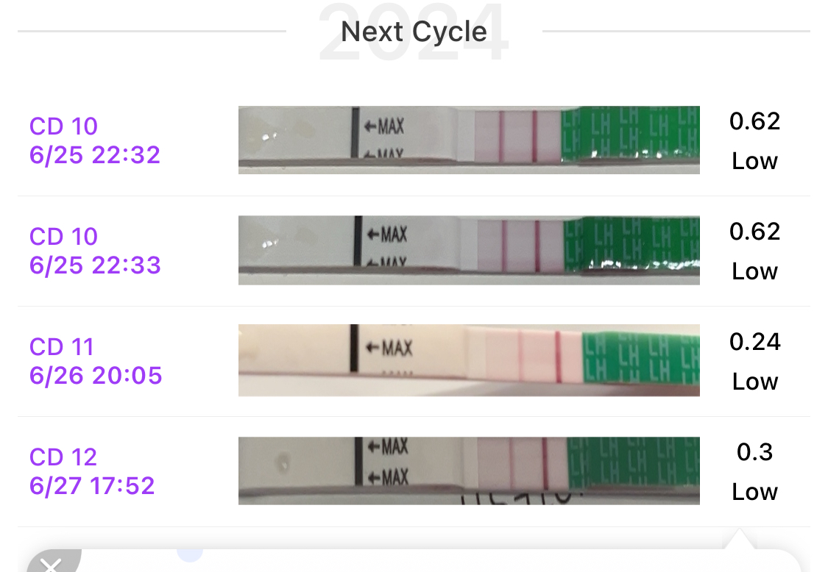This screenshot has width=828, height=572.
Task: Tap the Next Cycle header
Action: click(x=414, y=32)
